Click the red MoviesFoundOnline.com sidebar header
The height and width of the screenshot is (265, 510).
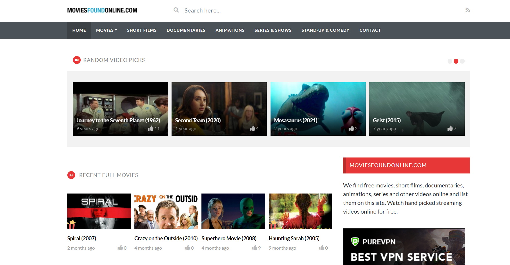pyautogui.click(x=406, y=165)
